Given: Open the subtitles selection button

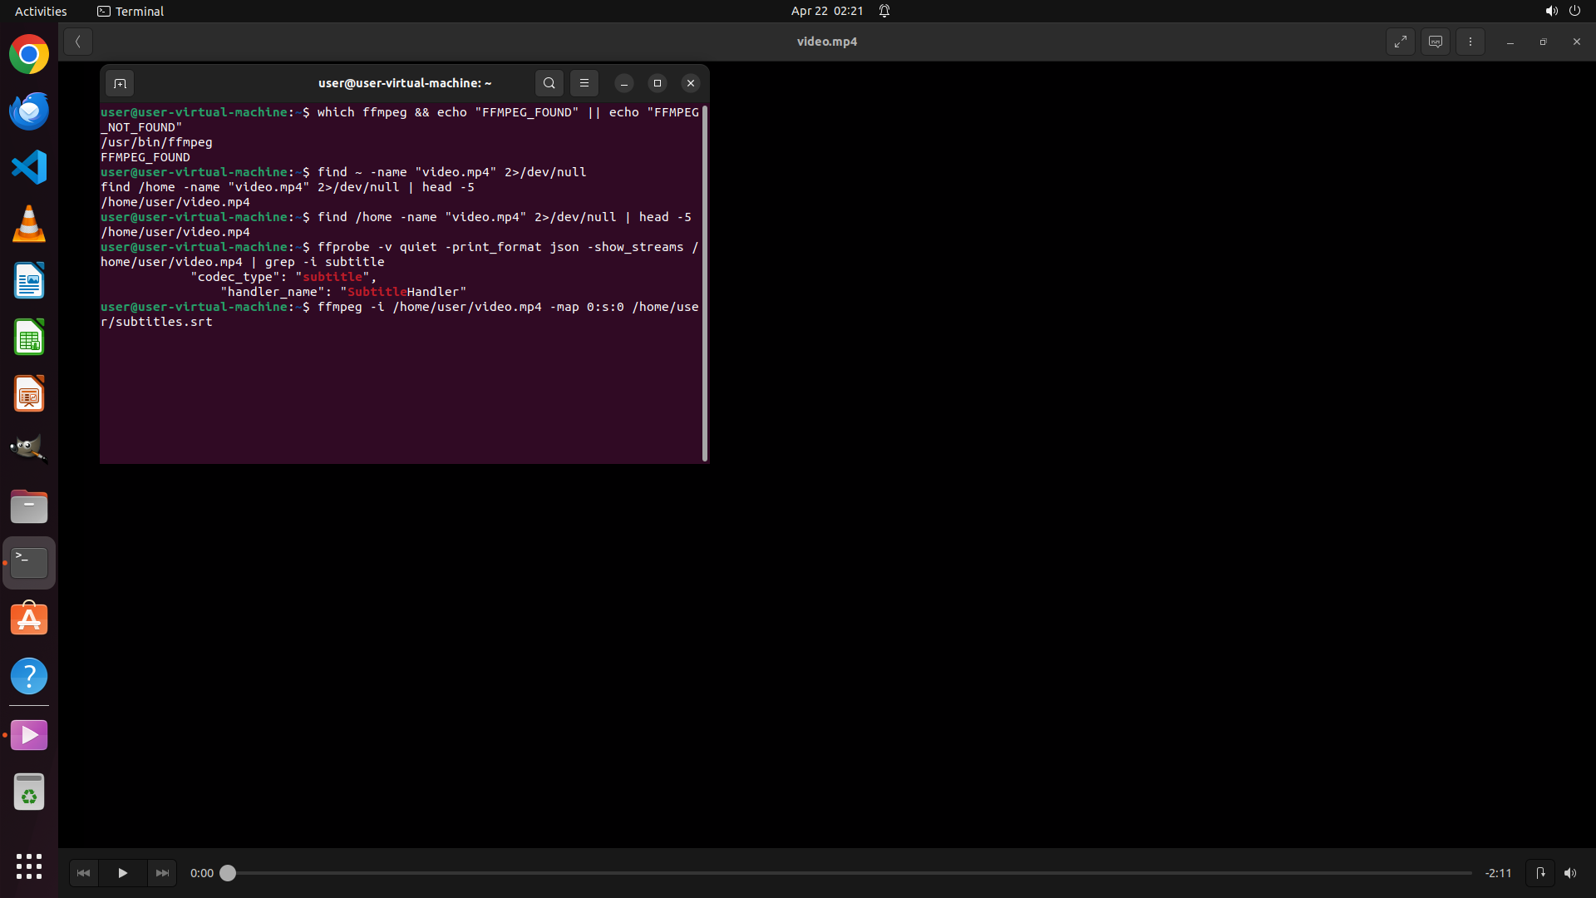Looking at the screenshot, I should pos(1436,42).
